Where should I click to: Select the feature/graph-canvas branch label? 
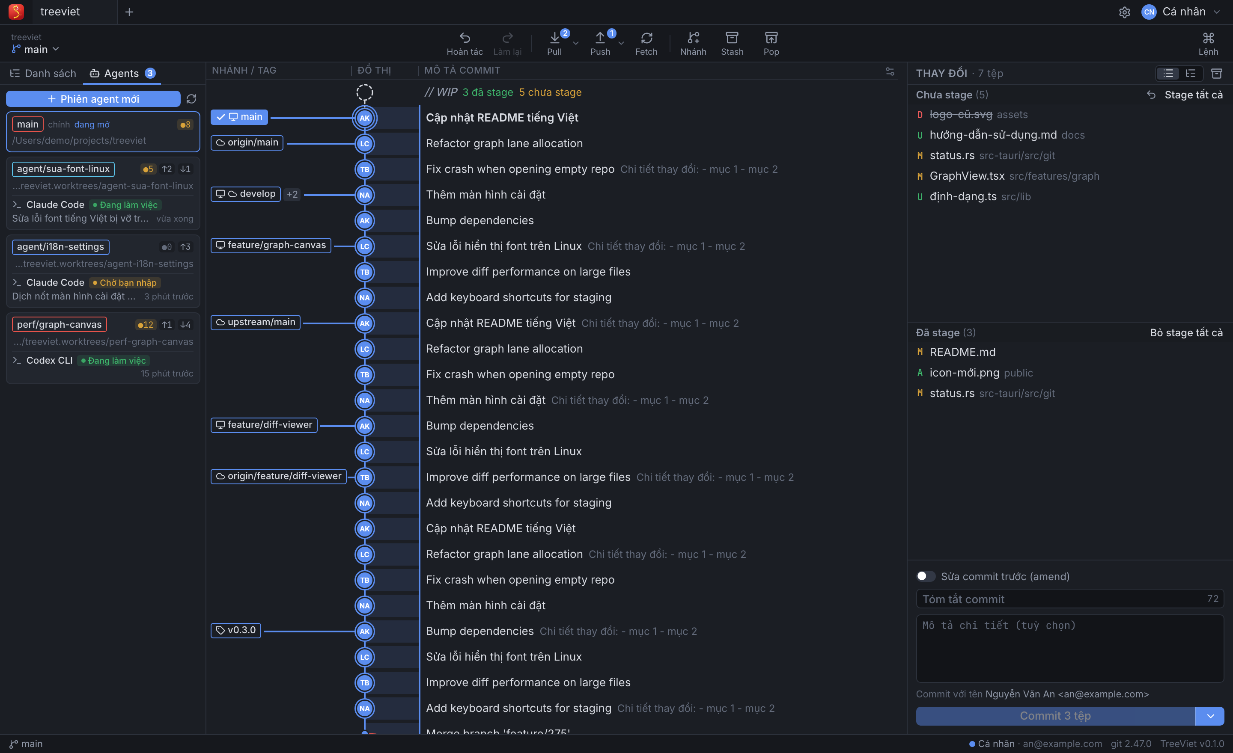(x=271, y=245)
